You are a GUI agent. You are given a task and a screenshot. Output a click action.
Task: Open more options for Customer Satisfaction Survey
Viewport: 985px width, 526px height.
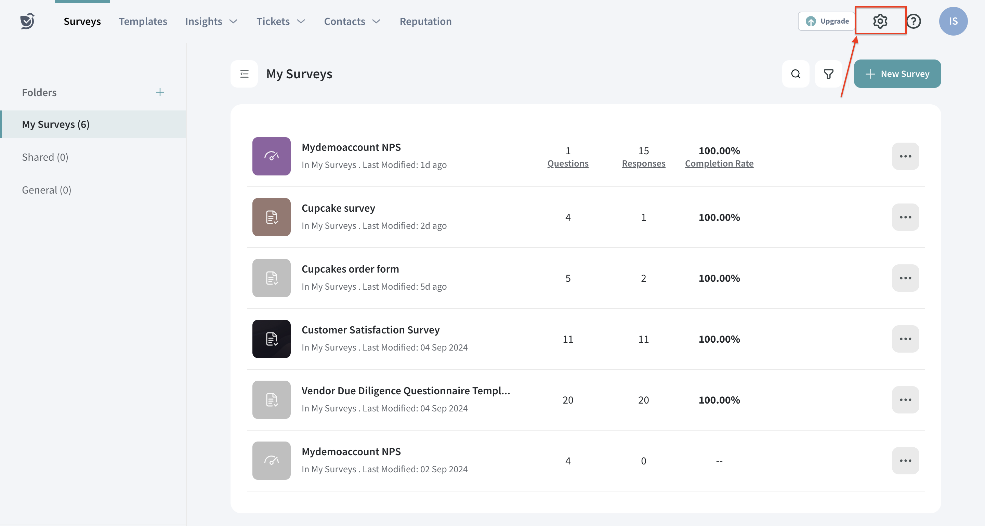905,339
